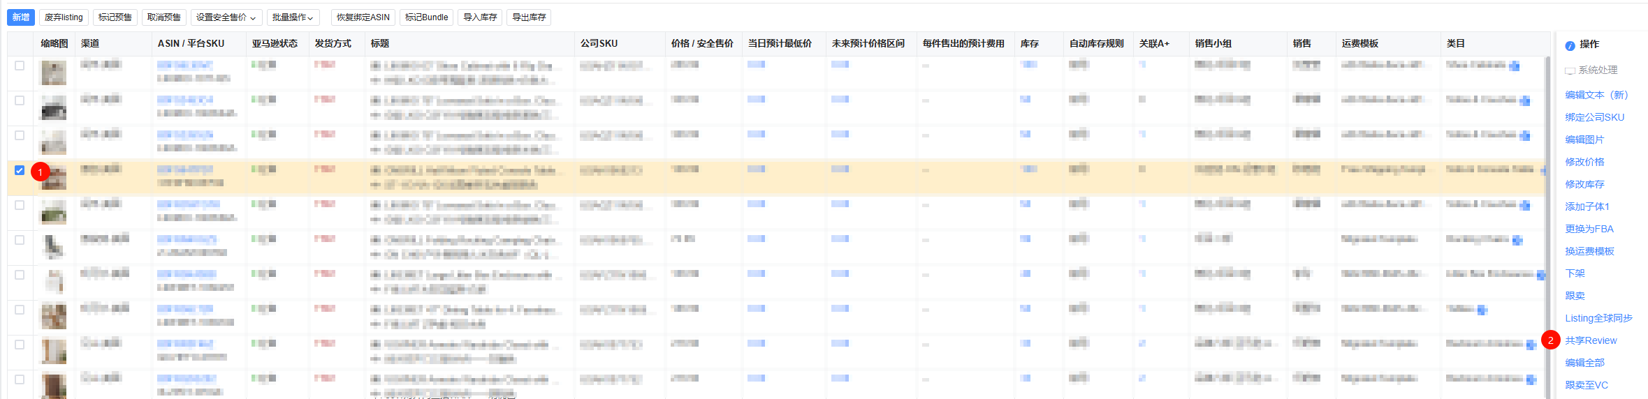This screenshot has height=399, width=1648.
Task: Click the blue icon beside 操作 header
Action: (1570, 45)
